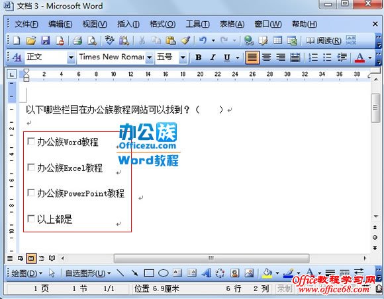The height and width of the screenshot is (299, 384).
Task: Save the document with the floppy icon
Action: (45, 40)
